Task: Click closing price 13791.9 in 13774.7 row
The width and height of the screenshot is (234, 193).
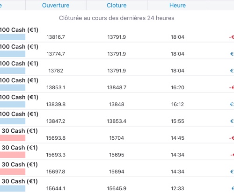Action: 117,54
